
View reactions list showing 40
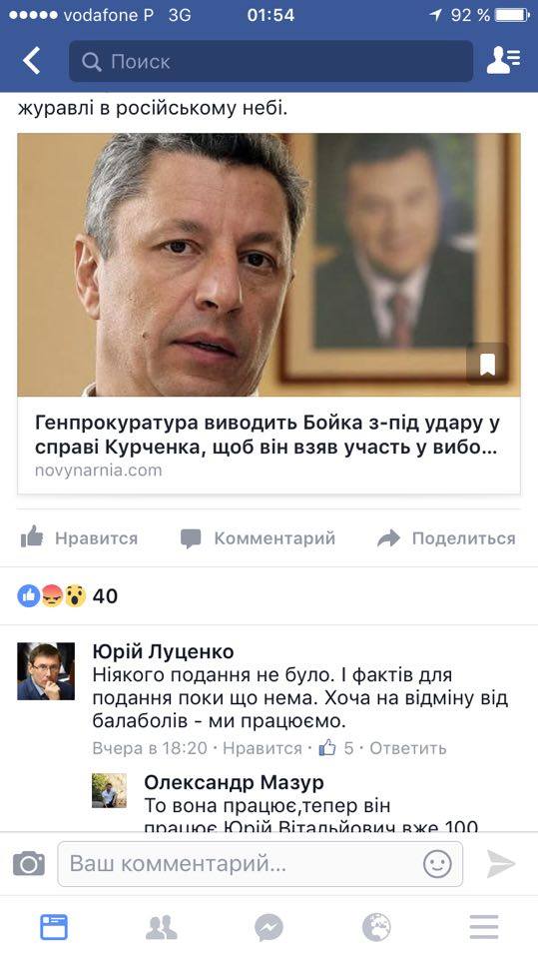tap(67, 595)
